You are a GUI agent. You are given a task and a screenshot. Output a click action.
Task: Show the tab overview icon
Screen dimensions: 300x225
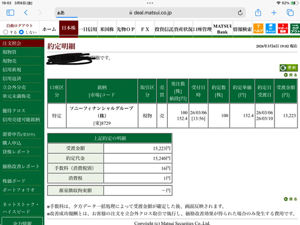[x=290, y=13]
